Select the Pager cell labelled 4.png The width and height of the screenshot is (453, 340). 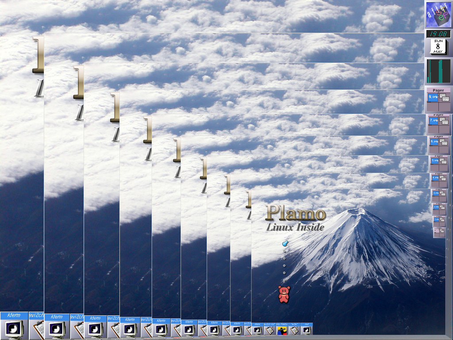pos(435,178)
